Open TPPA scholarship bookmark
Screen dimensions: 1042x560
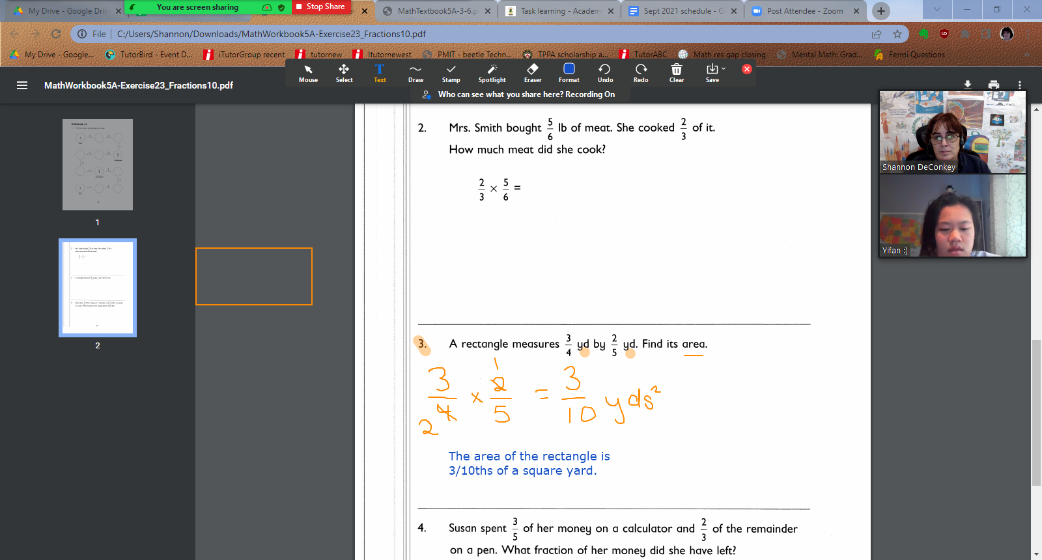pos(565,55)
